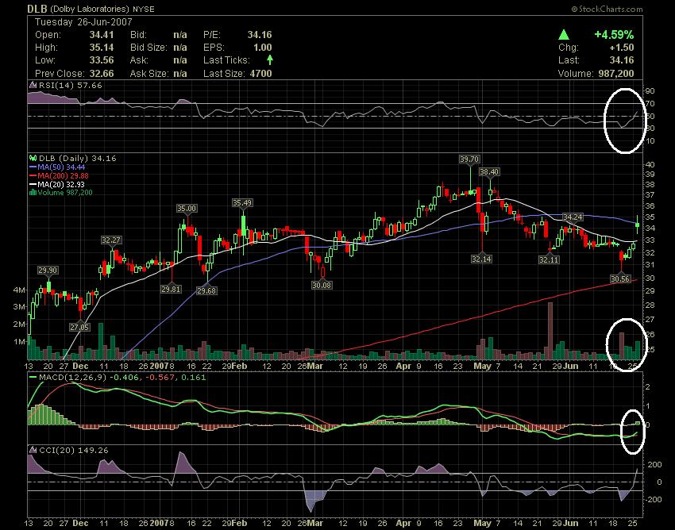Click the 29.90 price label

coord(48,271)
